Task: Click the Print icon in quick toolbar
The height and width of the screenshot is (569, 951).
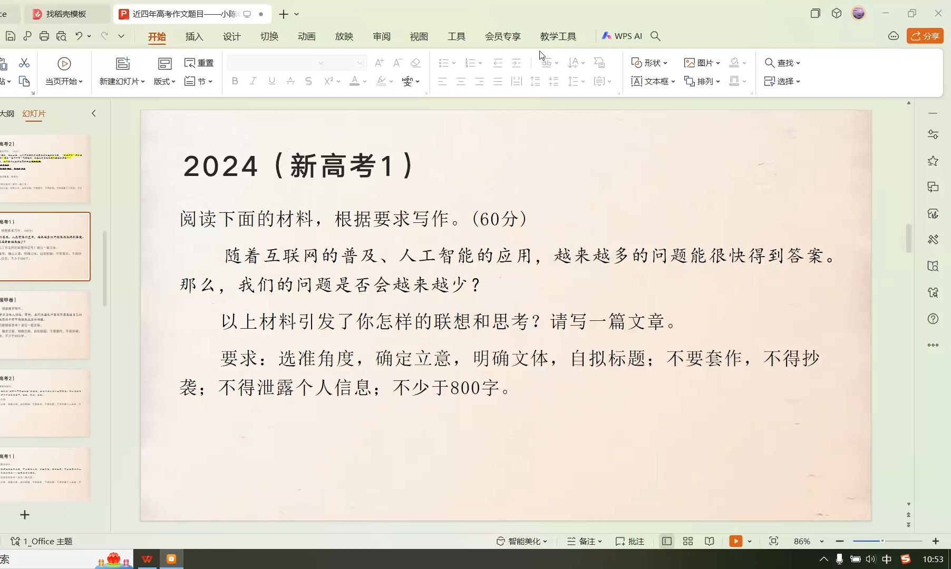Action: point(44,36)
